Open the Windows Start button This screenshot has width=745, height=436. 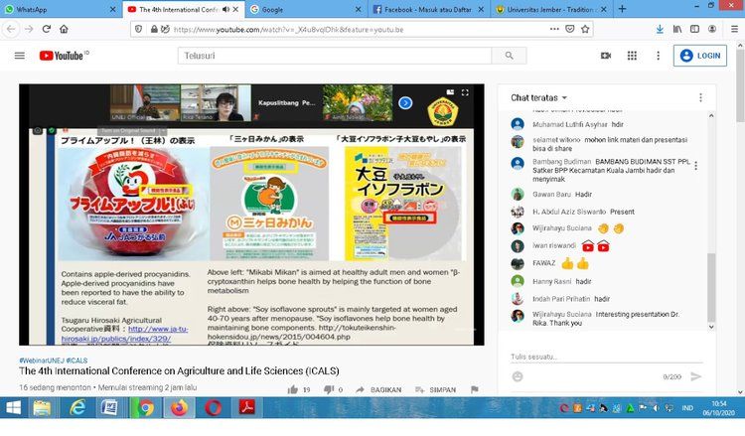(x=13, y=408)
